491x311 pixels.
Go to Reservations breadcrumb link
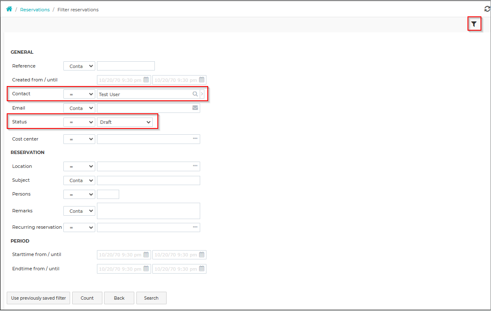(x=35, y=10)
